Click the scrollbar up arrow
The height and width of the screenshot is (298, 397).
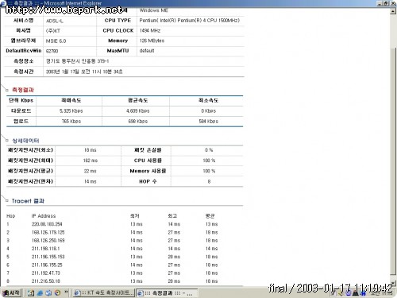coord(393,12)
